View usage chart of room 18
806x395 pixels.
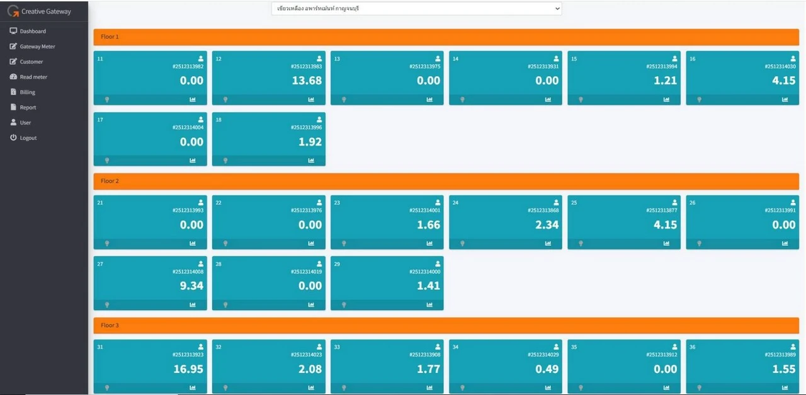pos(311,161)
